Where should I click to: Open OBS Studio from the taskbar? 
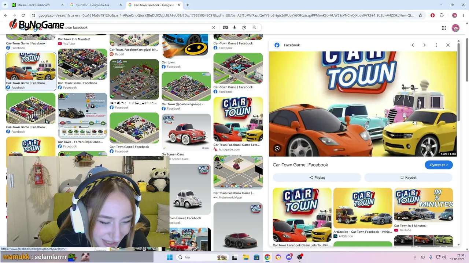click(x=300, y=257)
